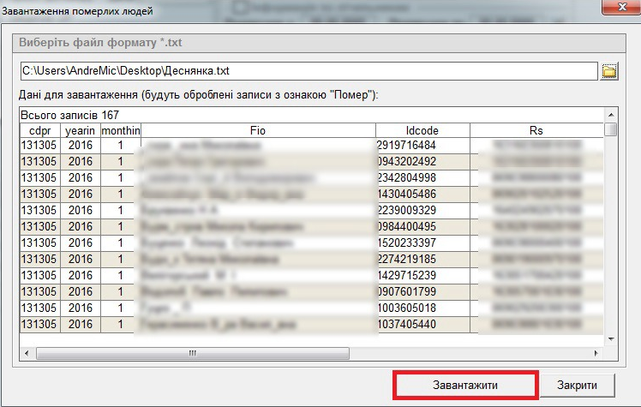This screenshot has height=407, width=641.
Task: Click the folder browse icon beside file path
Action: 610,70
